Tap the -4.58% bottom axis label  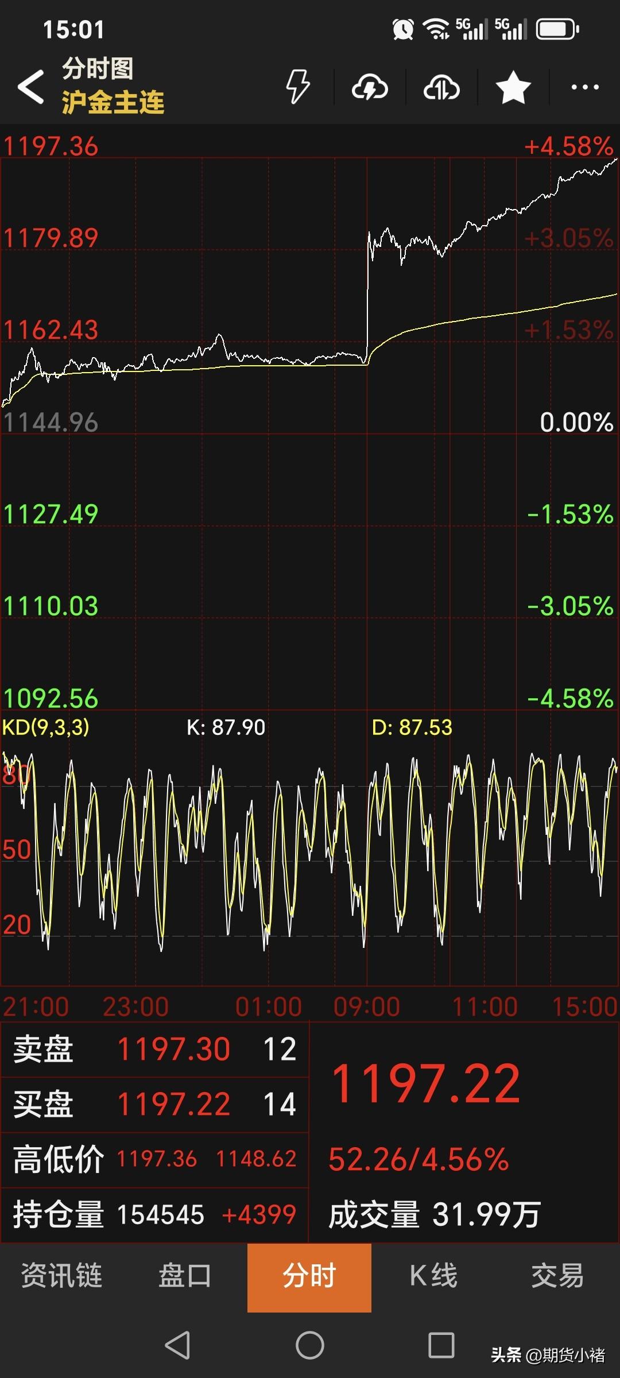pos(570,698)
